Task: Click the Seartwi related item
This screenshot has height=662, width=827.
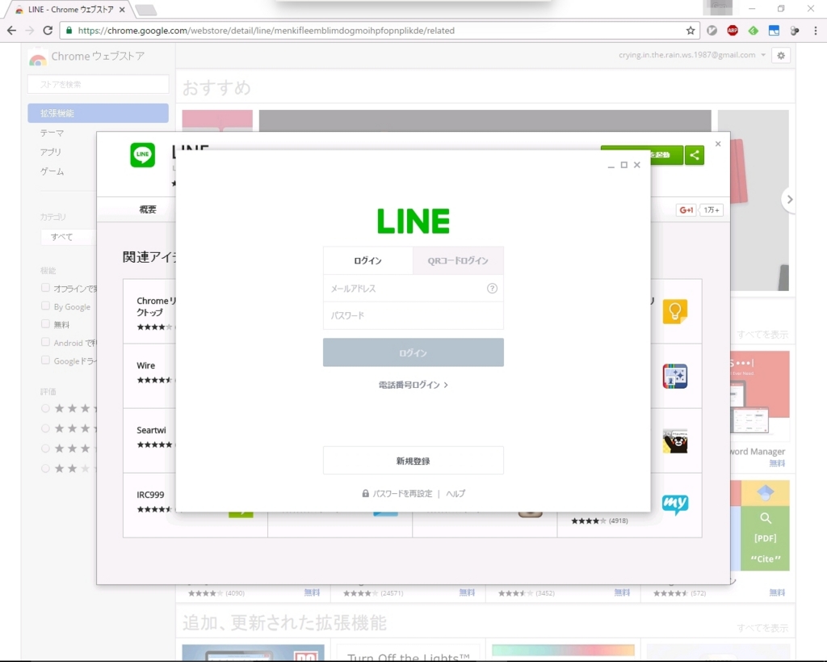Action: [149, 441]
